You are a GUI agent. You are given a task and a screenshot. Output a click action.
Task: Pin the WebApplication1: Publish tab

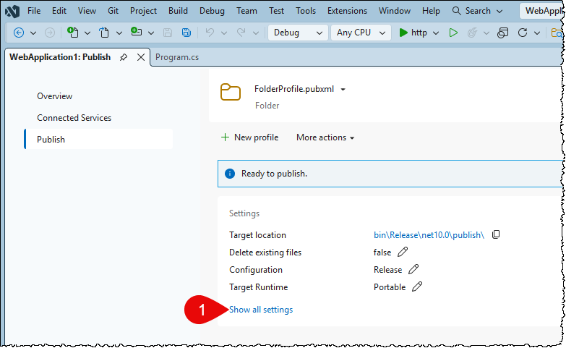point(124,57)
